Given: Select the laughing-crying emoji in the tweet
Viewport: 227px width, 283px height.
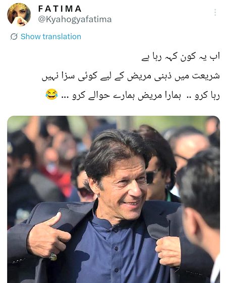Looking at the screenshot, I should pyautogui.click(x=51, y=94).
